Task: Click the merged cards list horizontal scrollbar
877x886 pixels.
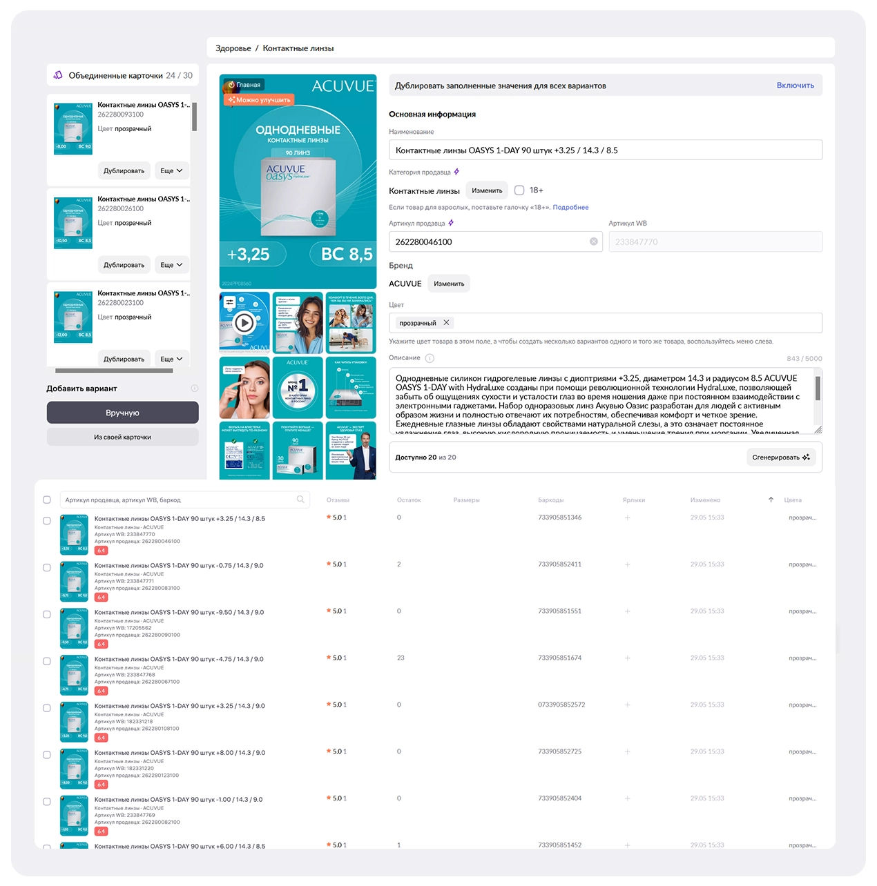Action: [x=114, y=371]
